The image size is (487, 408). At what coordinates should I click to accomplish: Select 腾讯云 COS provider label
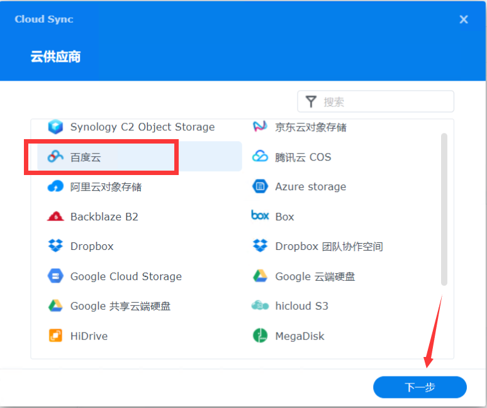pos(303,157)
